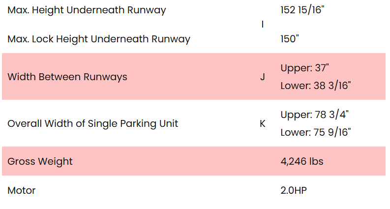
Task: Click the Max. Height Underneath Runway label
Action: [87, 10]
